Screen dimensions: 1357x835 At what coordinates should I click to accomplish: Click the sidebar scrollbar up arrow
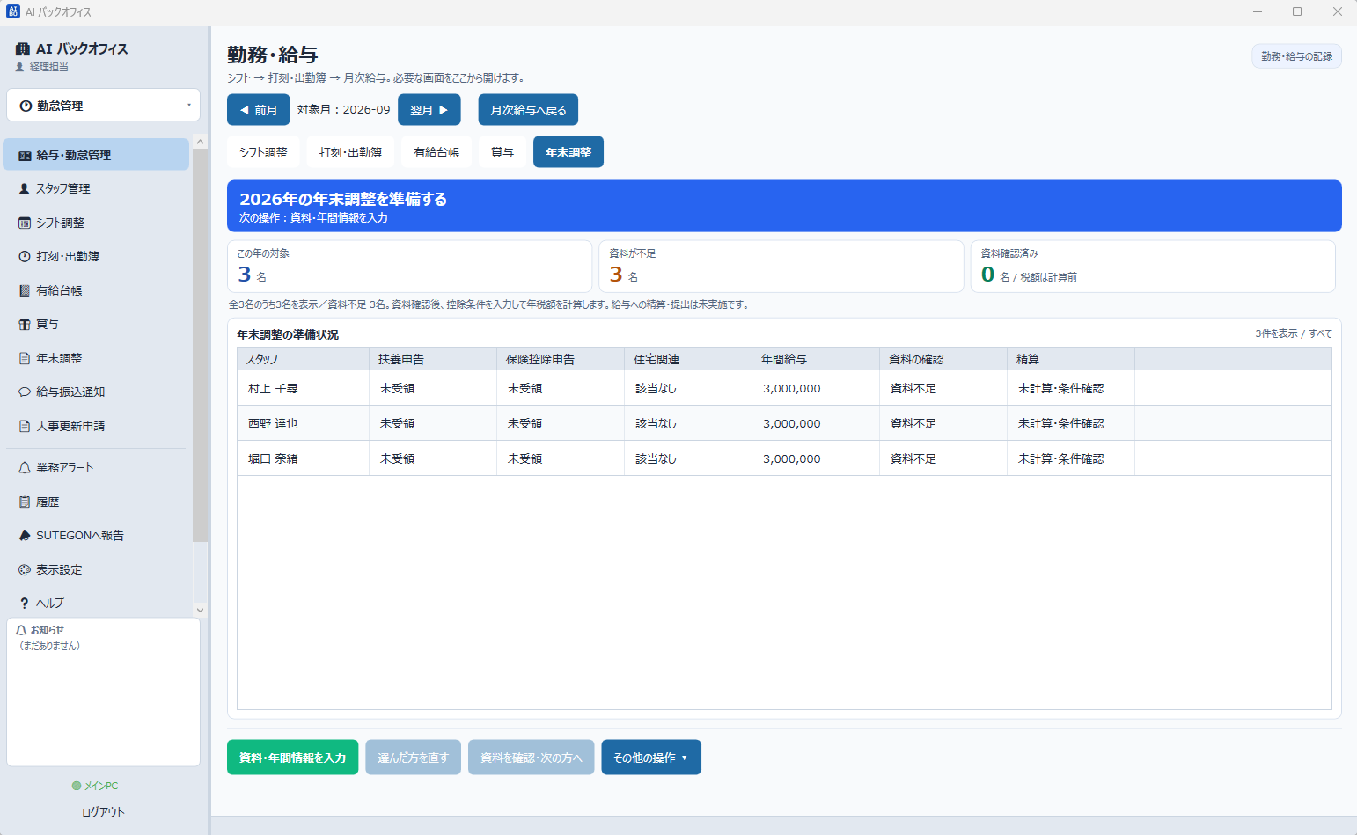pyautogui.click(x=200, y=142)
